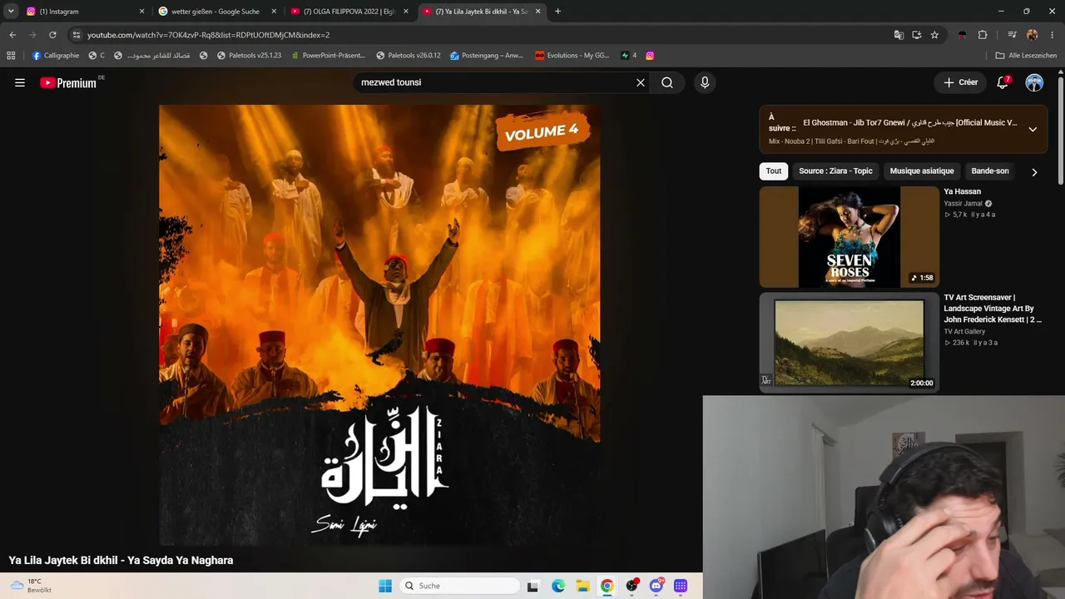Visit the Yassir Jamal channel

point(963,204)
